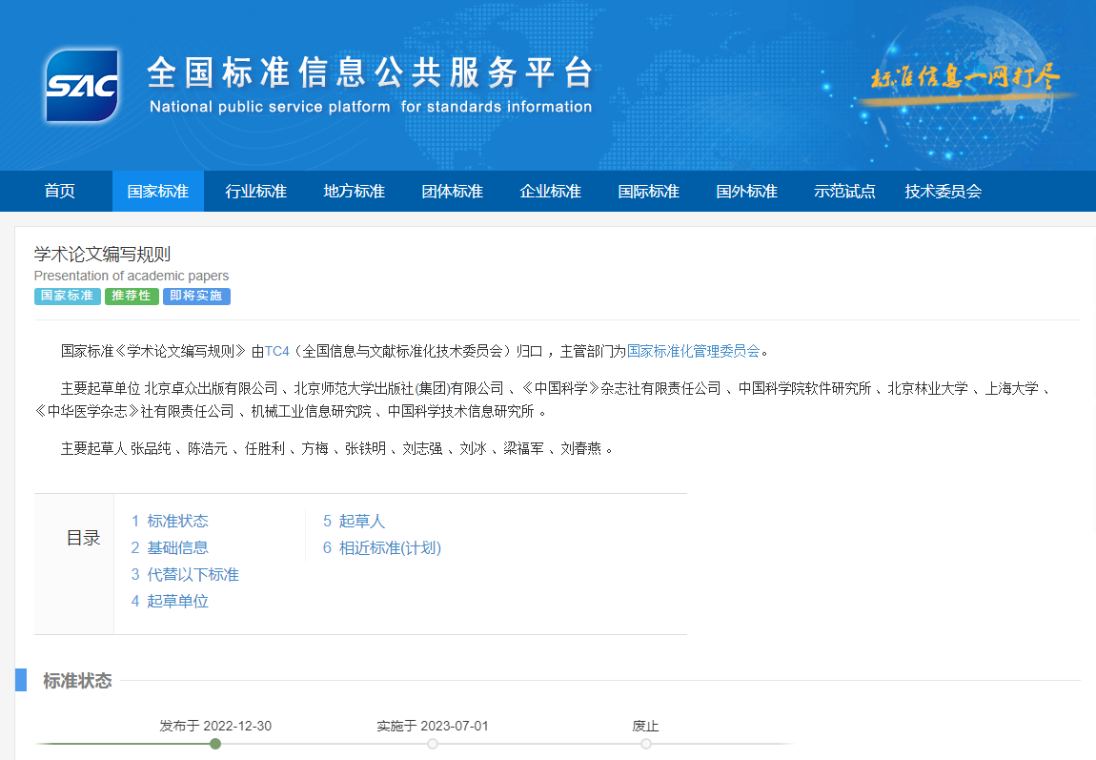The height and width of the screenshot is (760, 1096).
Task: Jump to 2 基础信息 in contents
Action: pos(170,547)
